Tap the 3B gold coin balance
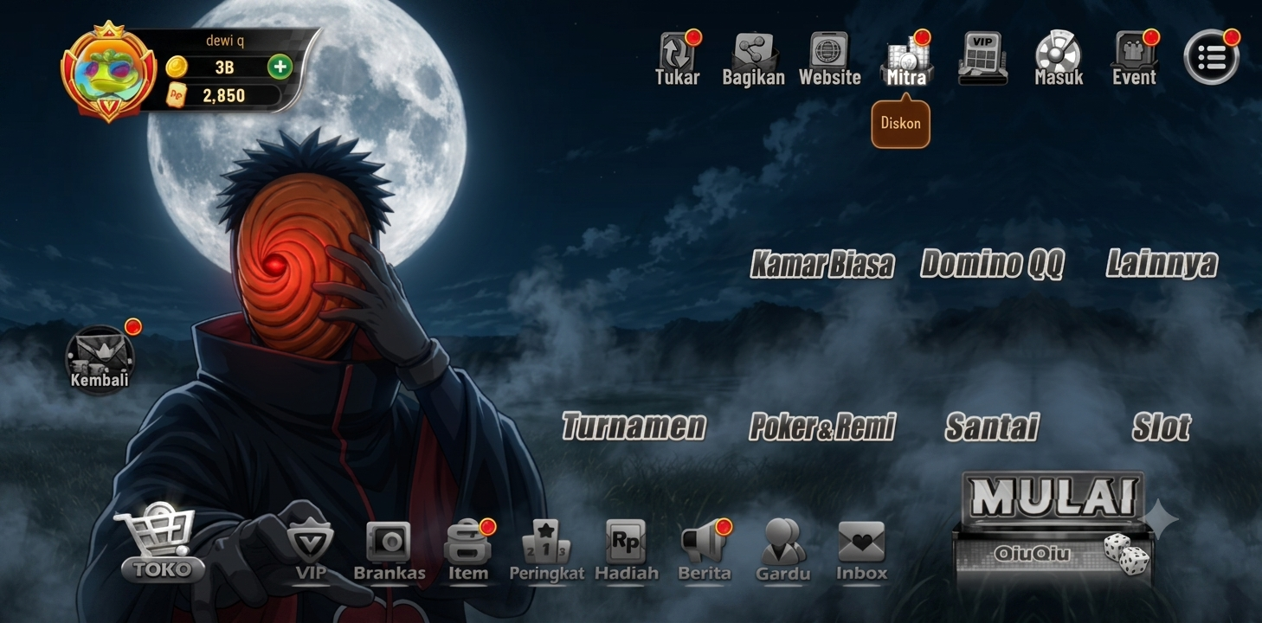This screenshot has height=623, width=1262. [x=223, y=67]
